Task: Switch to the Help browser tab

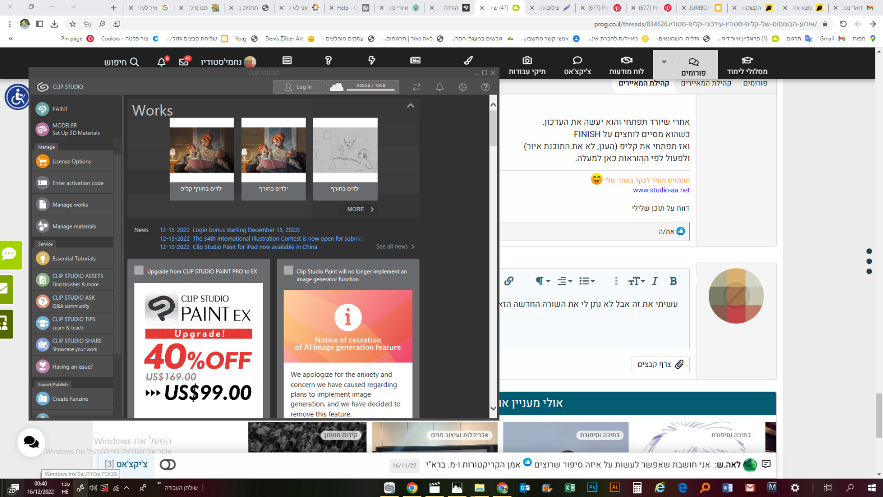Action: (x=350, y=8)
